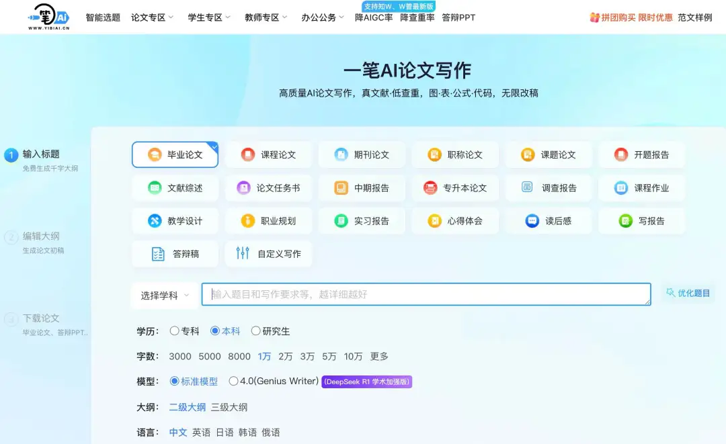The image size is (726, 444).
Task: Click the 实习报告 green icon
Action: [341, 220]
